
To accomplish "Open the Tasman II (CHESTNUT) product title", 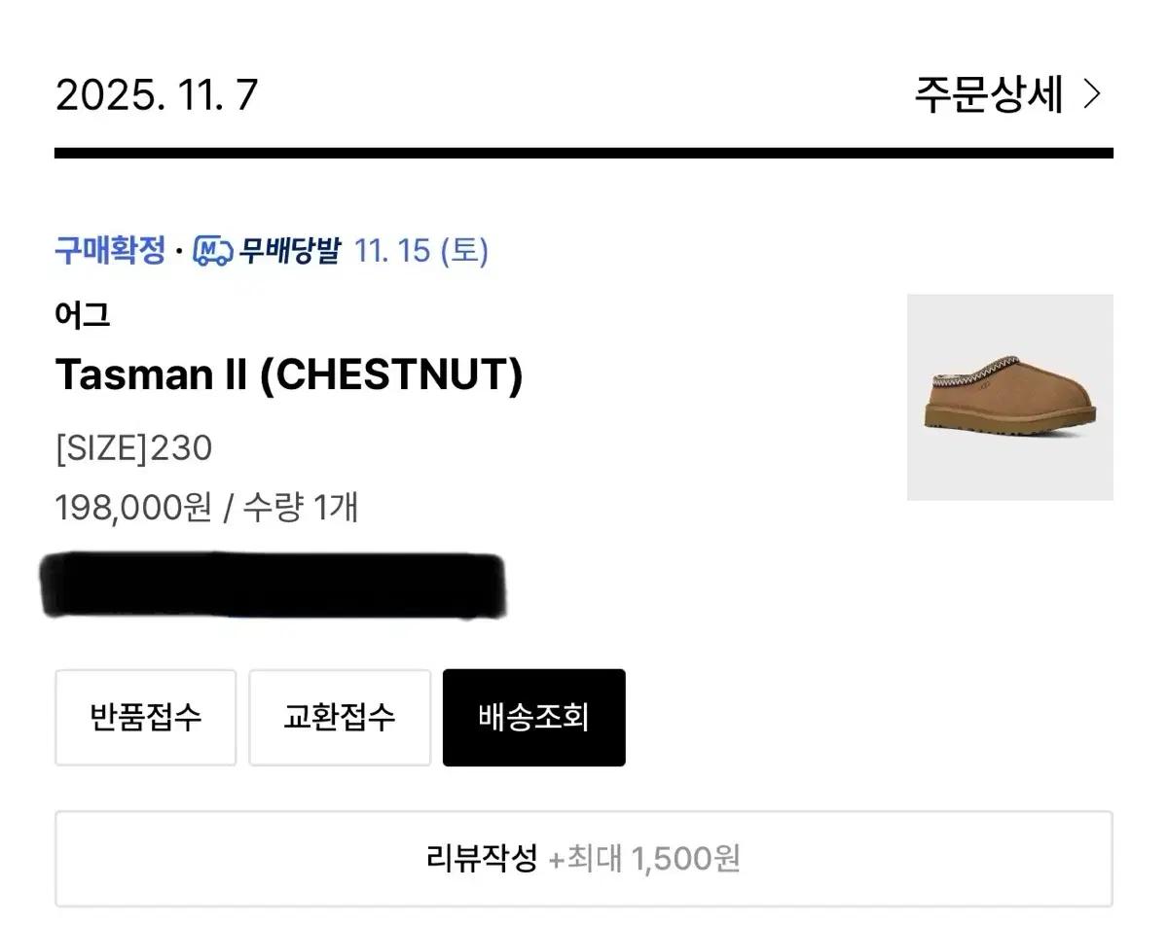I will [290, 374].
